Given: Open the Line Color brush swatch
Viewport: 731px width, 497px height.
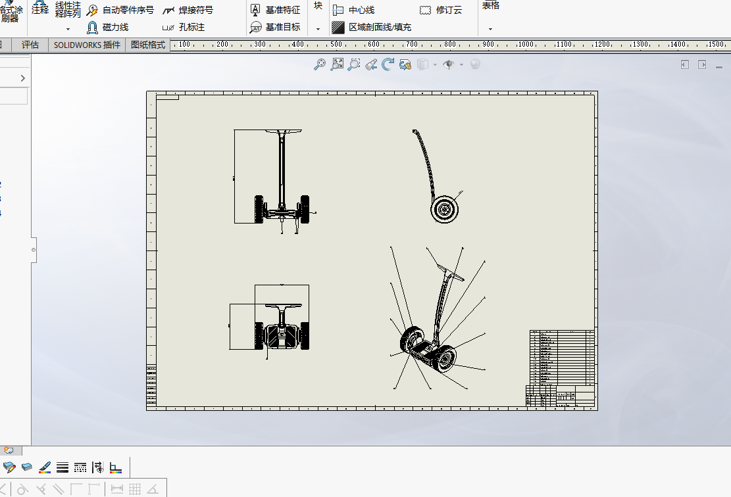Looking at the screenshot, I should [45, 467].
